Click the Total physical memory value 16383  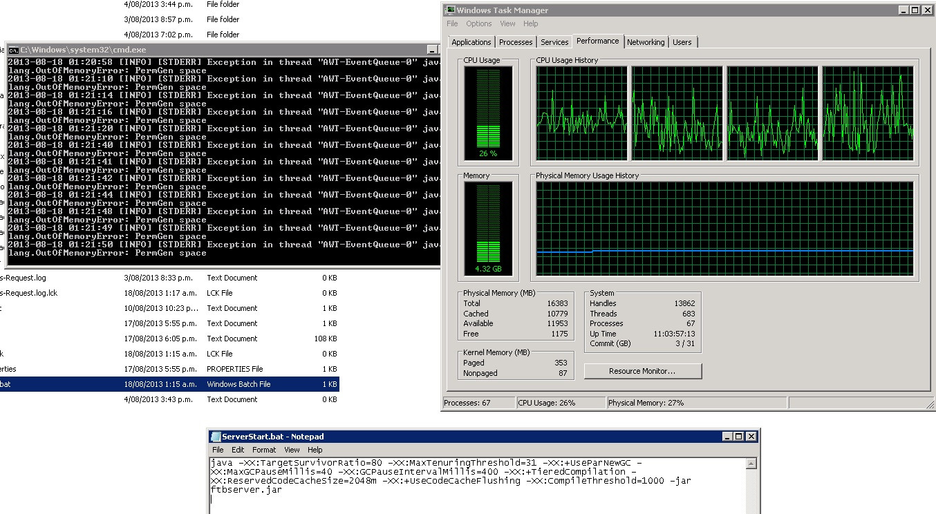pos(557,303)
